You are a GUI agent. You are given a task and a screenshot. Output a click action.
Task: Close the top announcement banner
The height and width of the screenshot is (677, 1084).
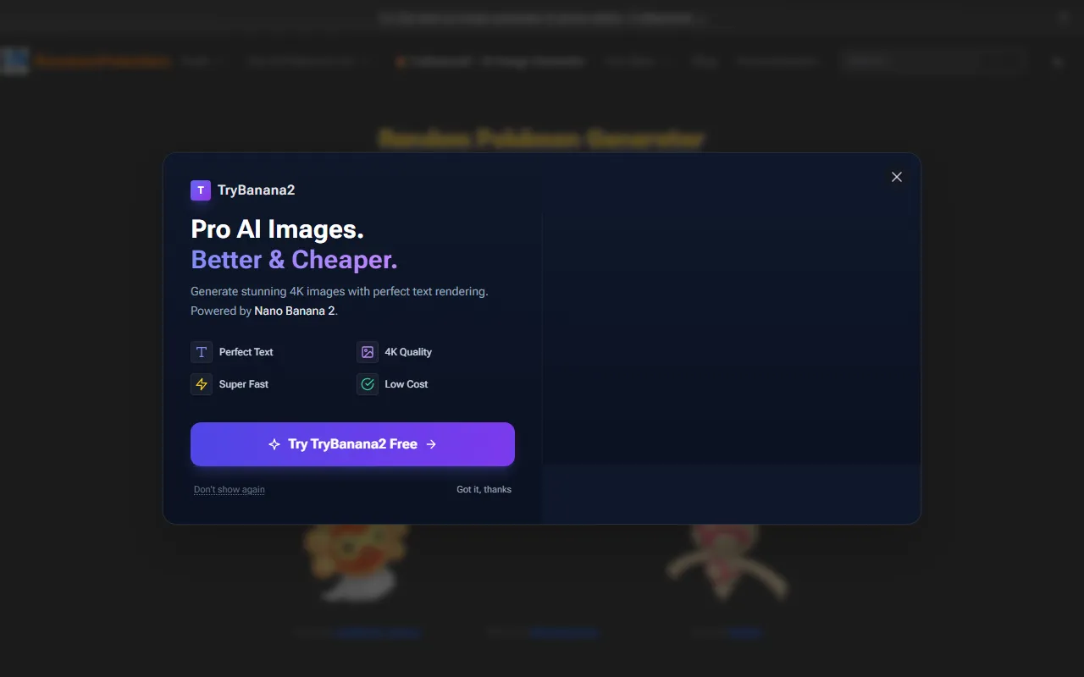tap(1064, 18)
